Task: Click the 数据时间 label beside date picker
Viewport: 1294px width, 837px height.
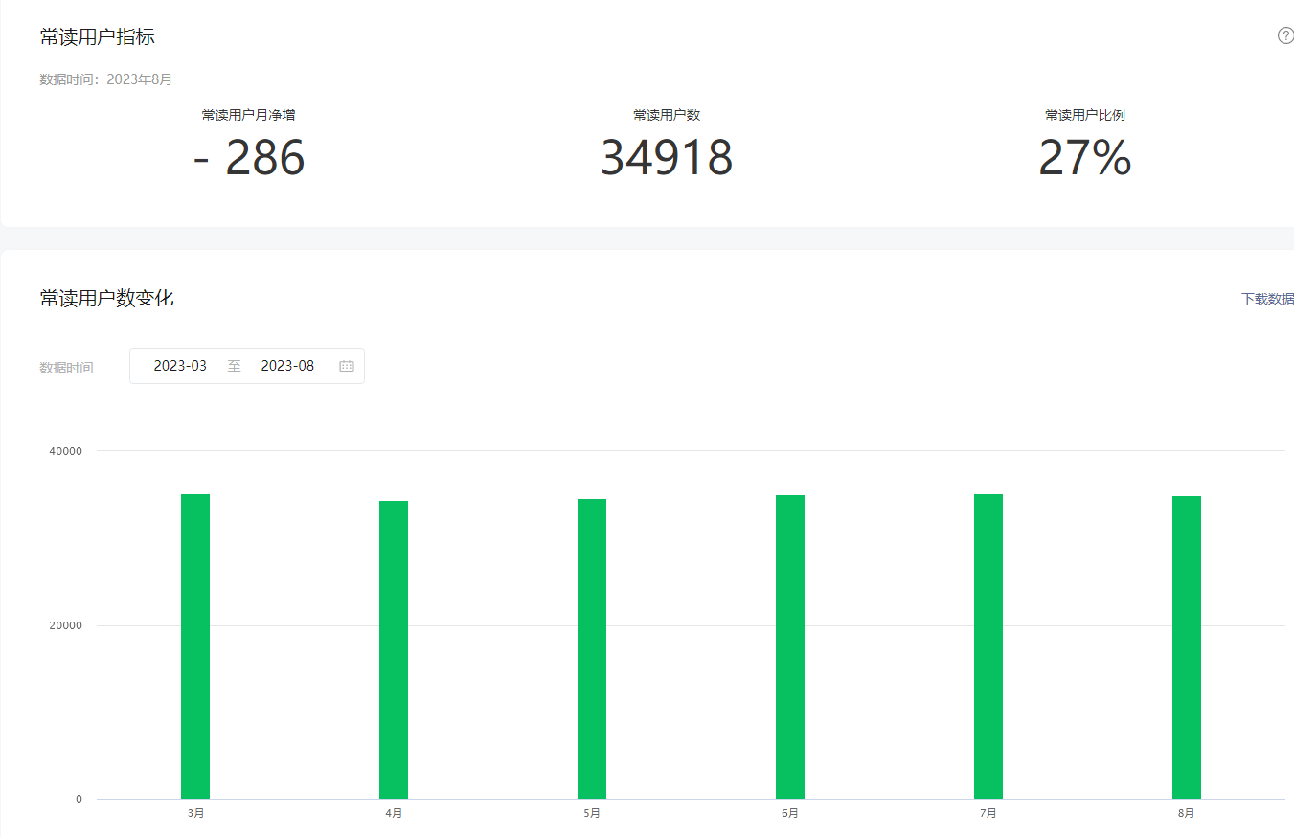Action: pyautogui.click(x=66, y=368)
